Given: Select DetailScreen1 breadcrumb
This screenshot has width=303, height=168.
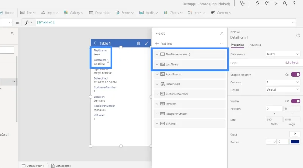Looking at the screenshot, I should tap(33, 166).
